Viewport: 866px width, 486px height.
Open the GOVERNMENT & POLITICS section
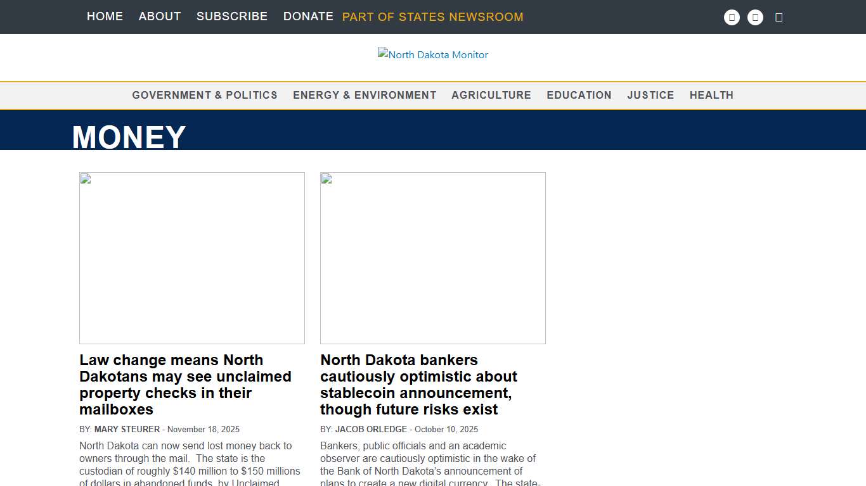click(204, 95)
